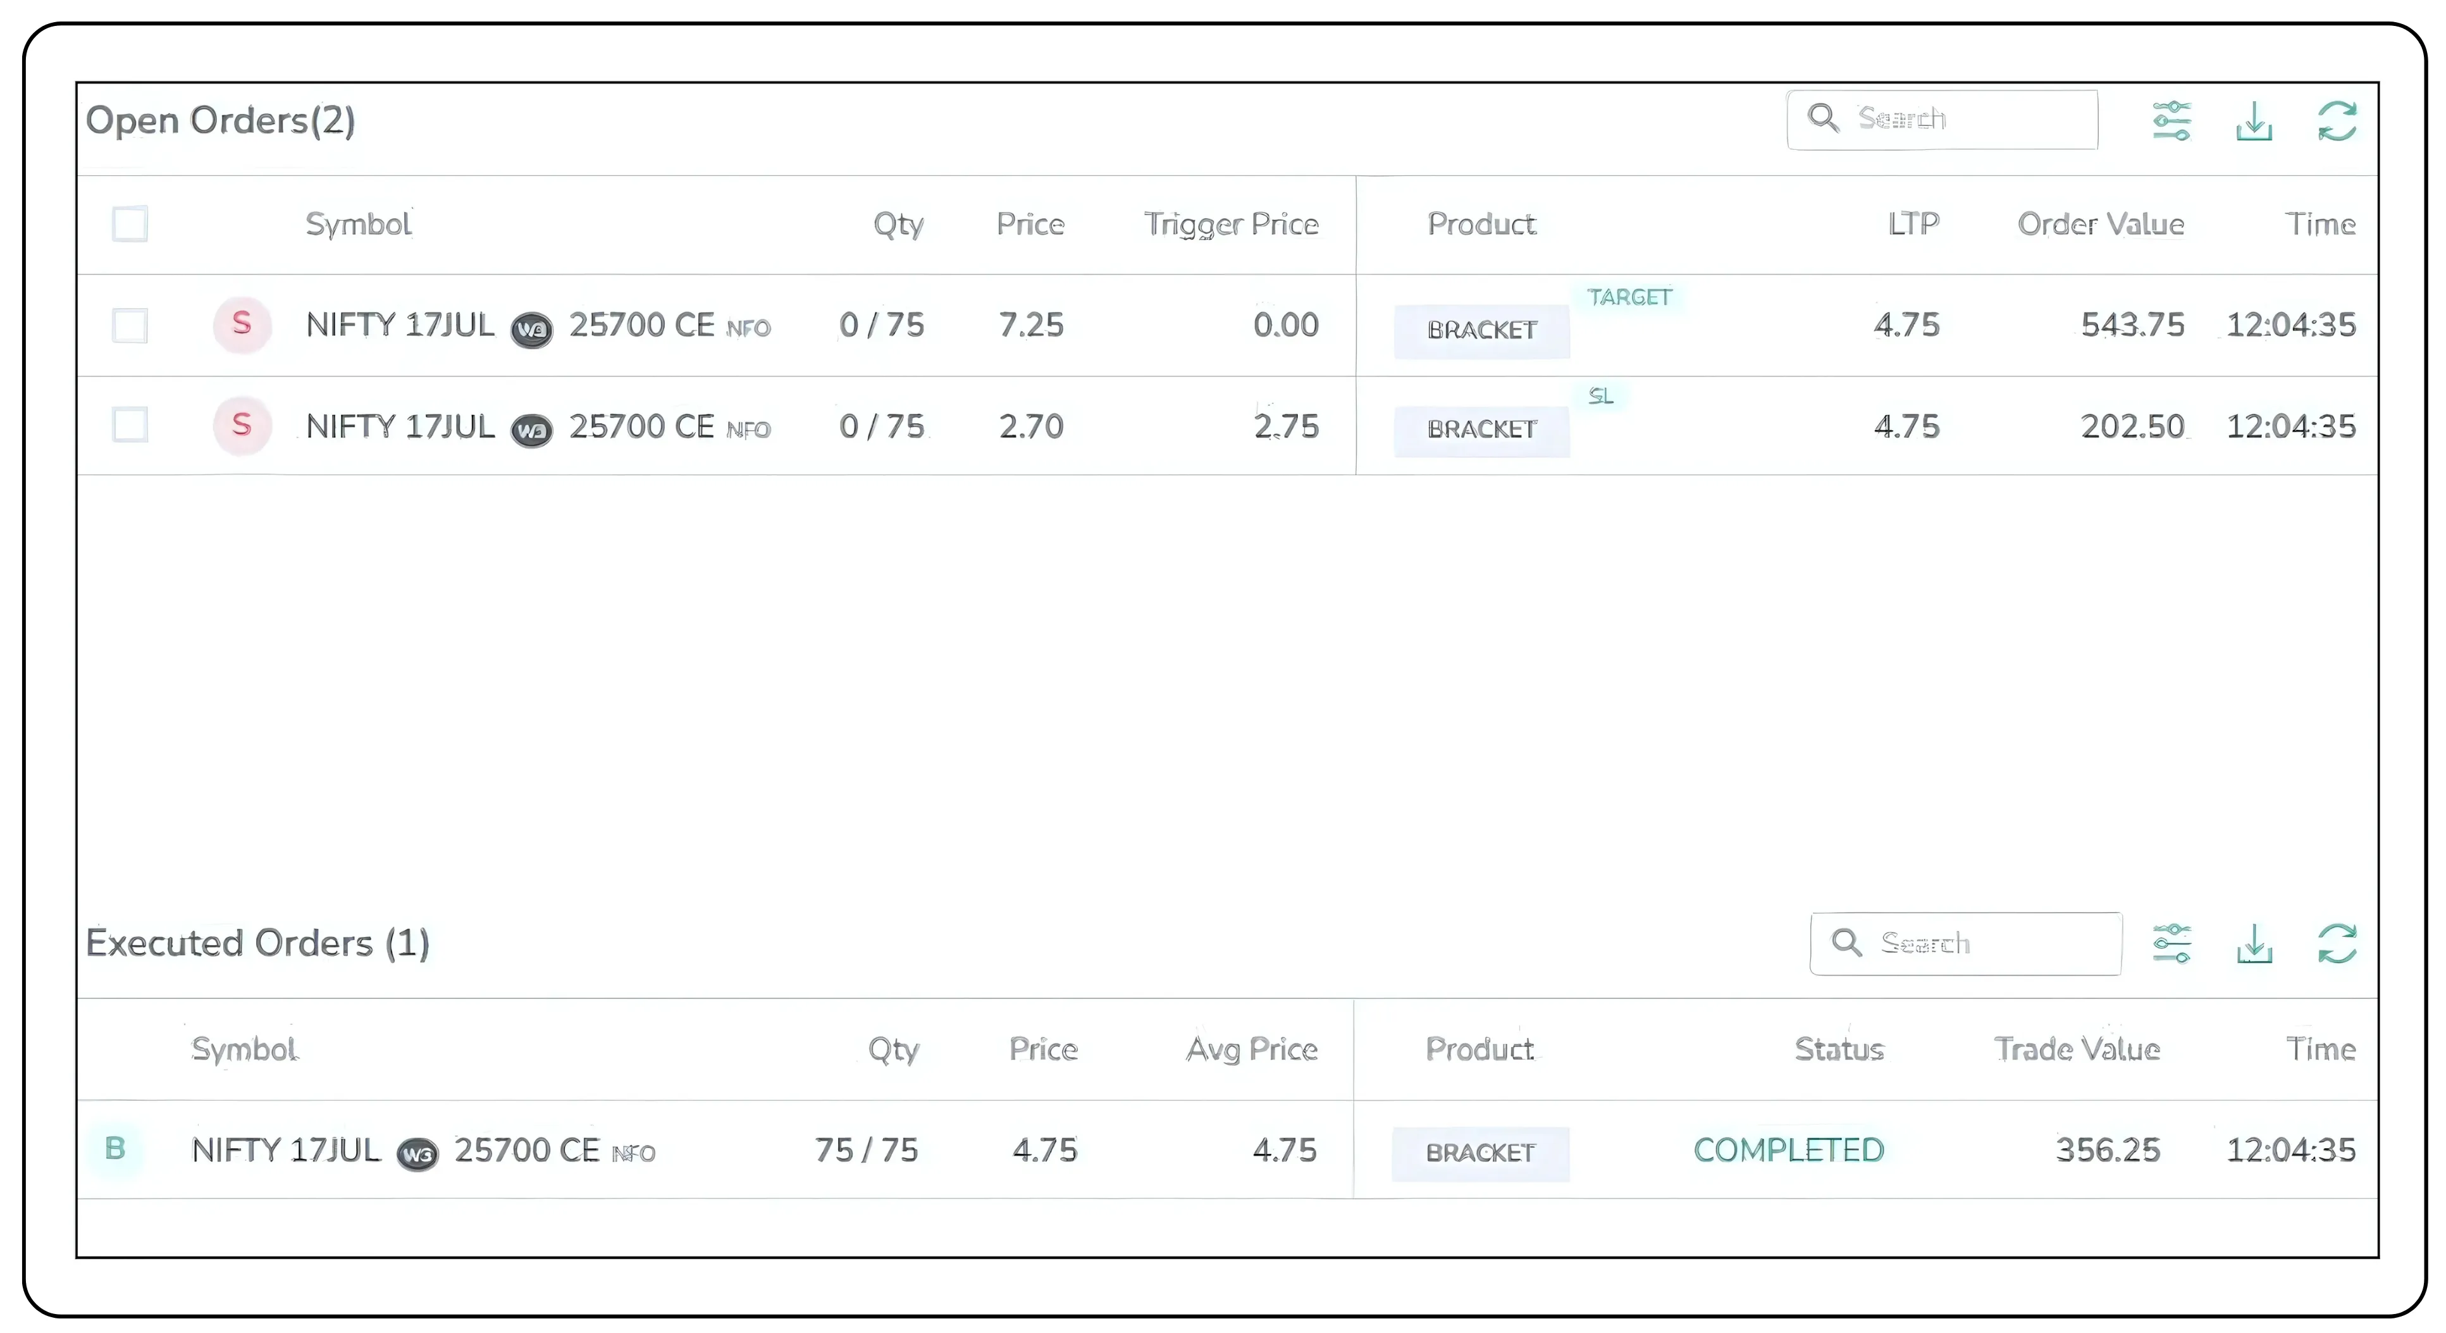Viewport: 2446px width, 1333px height.
Task: Click the Sell badge on the first NIFTY order
Action: [x=242, y=325]
